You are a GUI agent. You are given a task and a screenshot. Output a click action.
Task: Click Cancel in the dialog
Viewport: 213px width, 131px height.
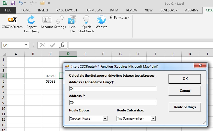pyautogui.click(x=185, y=91)
